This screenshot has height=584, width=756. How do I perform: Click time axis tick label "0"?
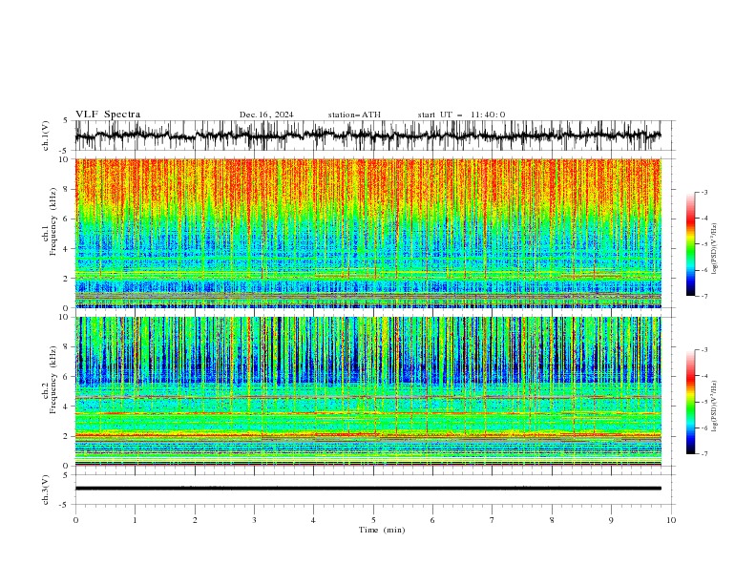click(x=75, y=520)
